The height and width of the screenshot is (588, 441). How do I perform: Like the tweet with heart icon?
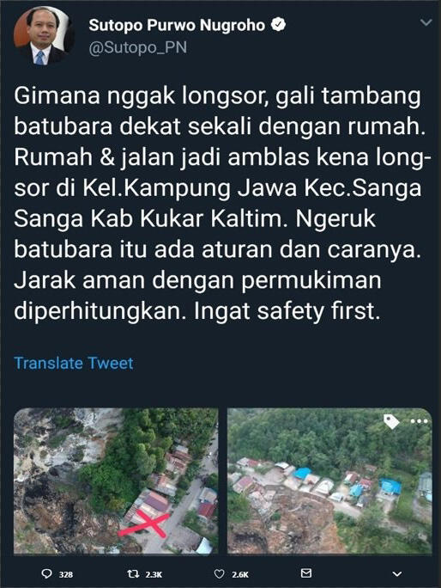click(219, 573)
